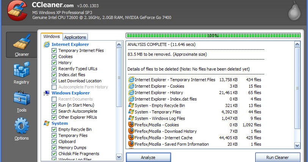The image size is (308, 162).
Task: Click Firefox icon beside Firefox Cookies result
Action: click(131, 124)
